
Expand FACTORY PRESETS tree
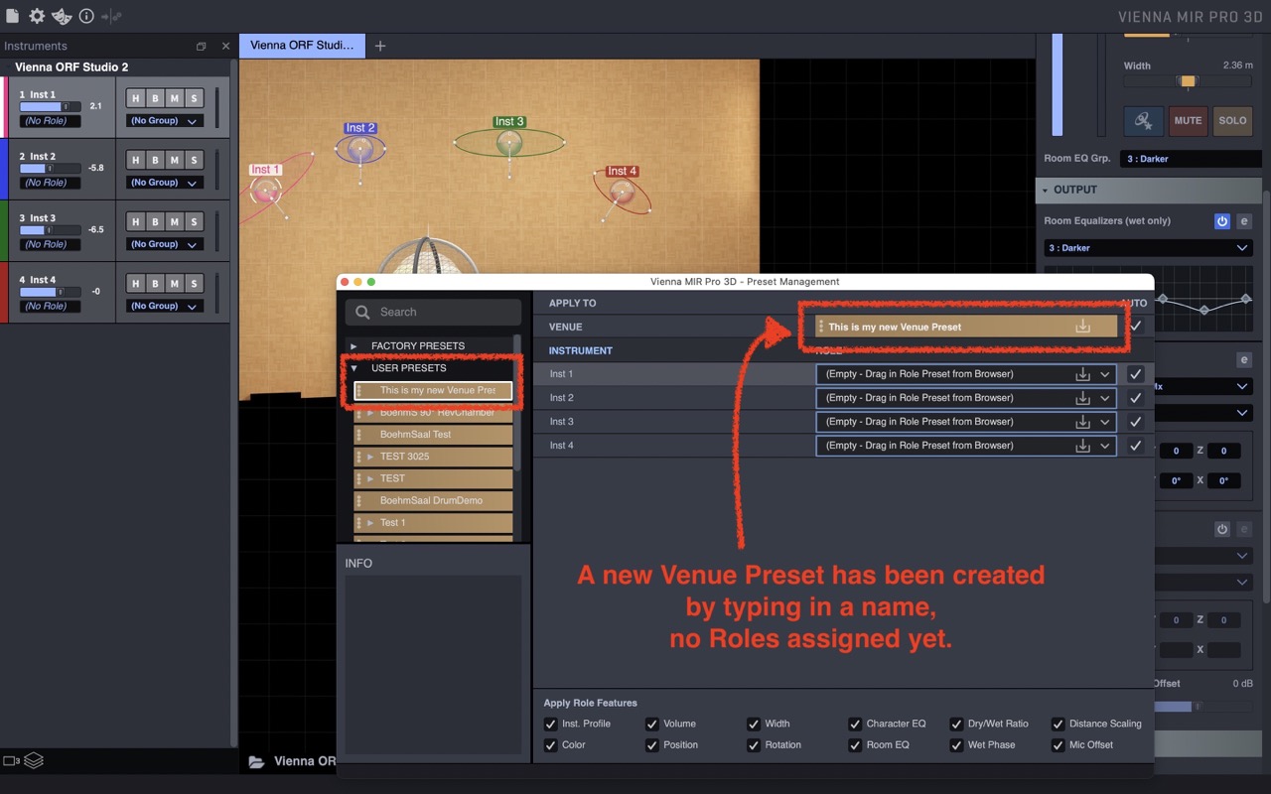[353, 345]
